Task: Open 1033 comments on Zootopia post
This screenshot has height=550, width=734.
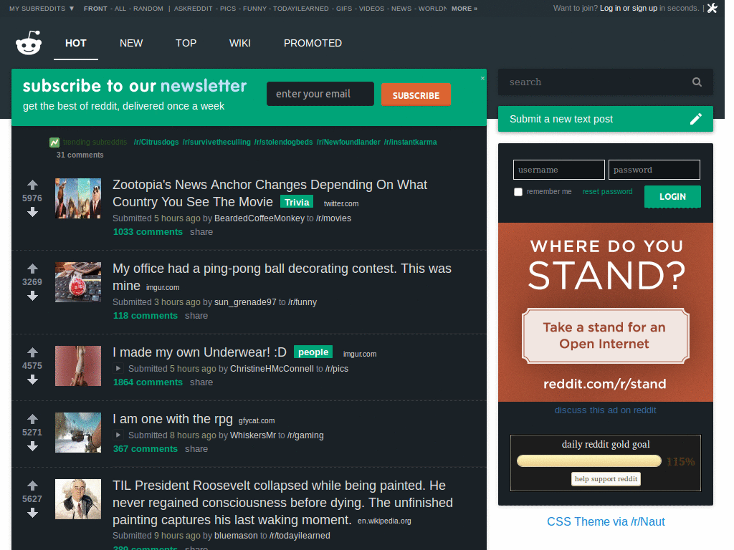Action: pyautogui.click(x=148, y=232)
